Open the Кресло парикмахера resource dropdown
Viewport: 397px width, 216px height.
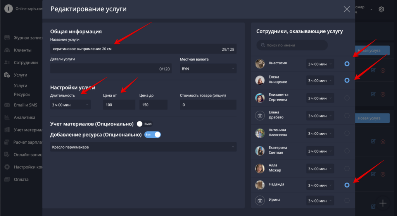tap(143, 147)
